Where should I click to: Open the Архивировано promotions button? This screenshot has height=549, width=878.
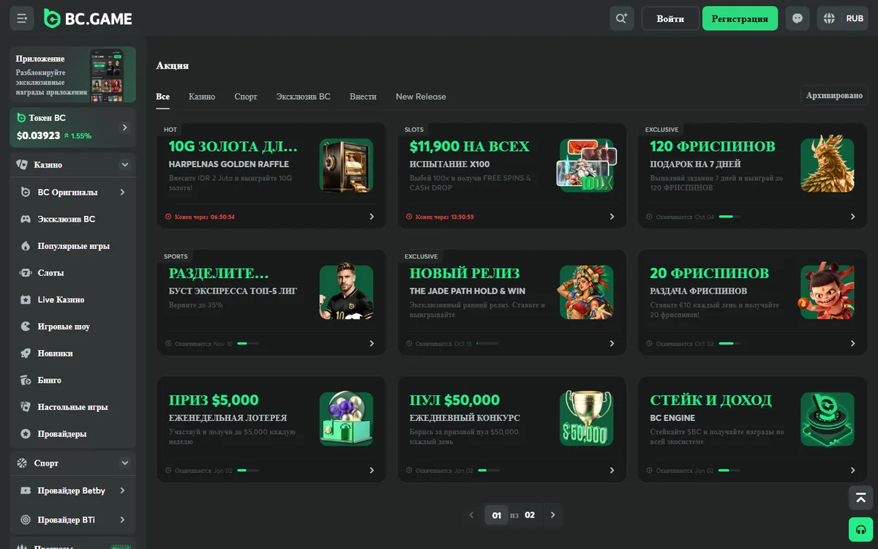click(834, 95)
